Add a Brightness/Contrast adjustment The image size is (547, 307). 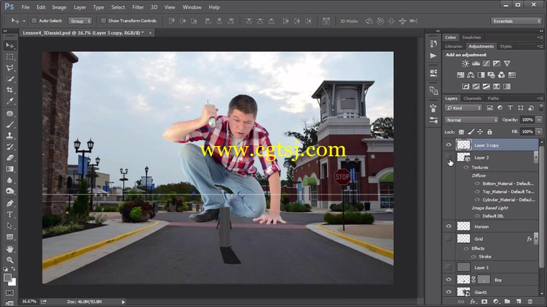[x=466, y=63]
